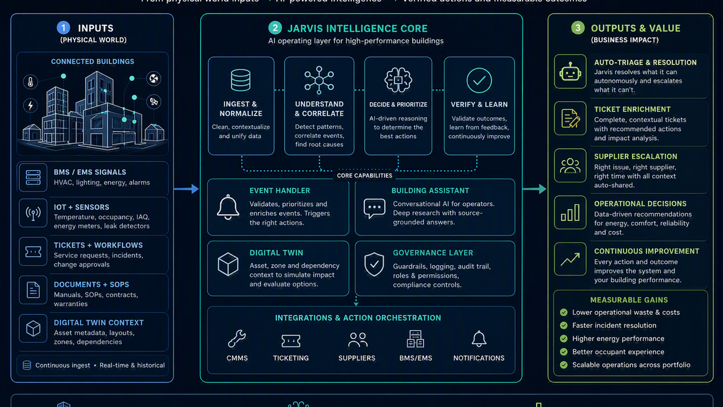Click the checkmark beside Higher energy performance
This screenshot has height=407, width=723.
pyautogui.click(x=563, y=339)
